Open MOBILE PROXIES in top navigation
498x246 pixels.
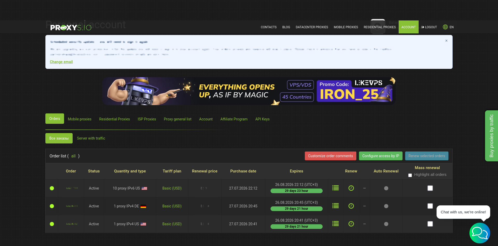346,27
